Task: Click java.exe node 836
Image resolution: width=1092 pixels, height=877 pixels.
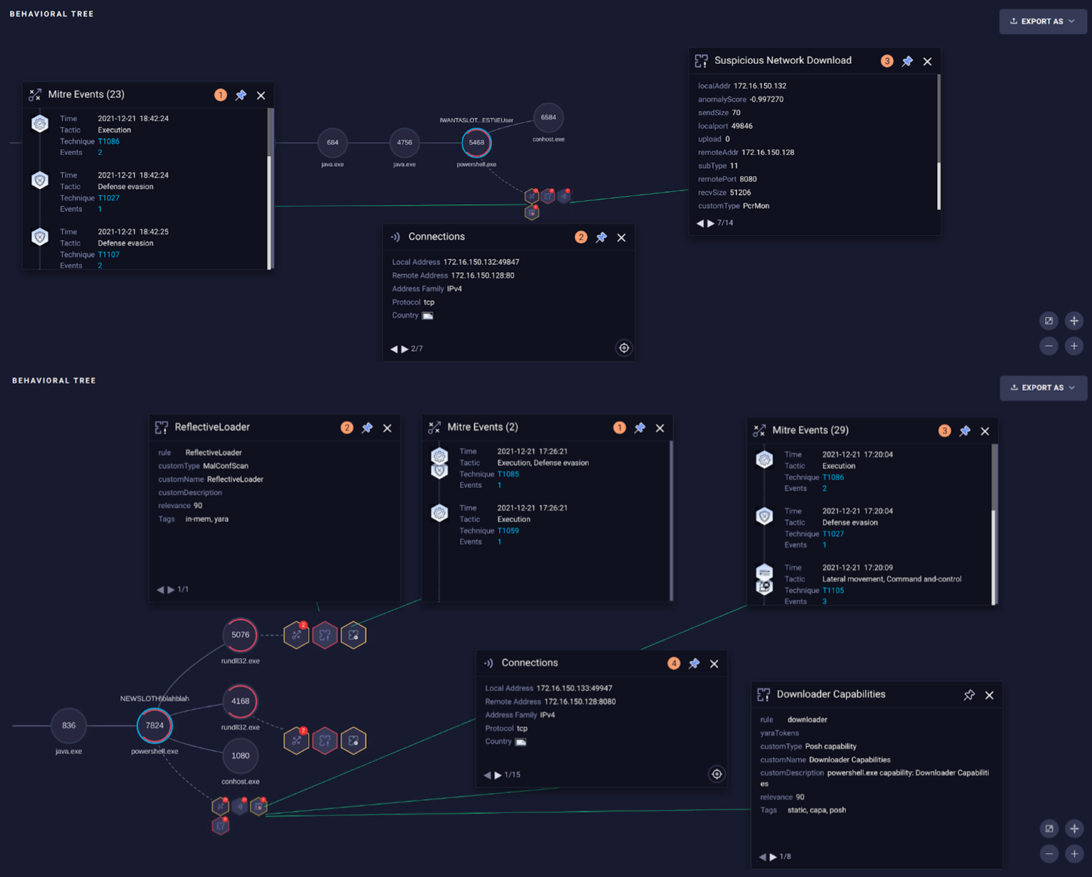Action: 68,726
